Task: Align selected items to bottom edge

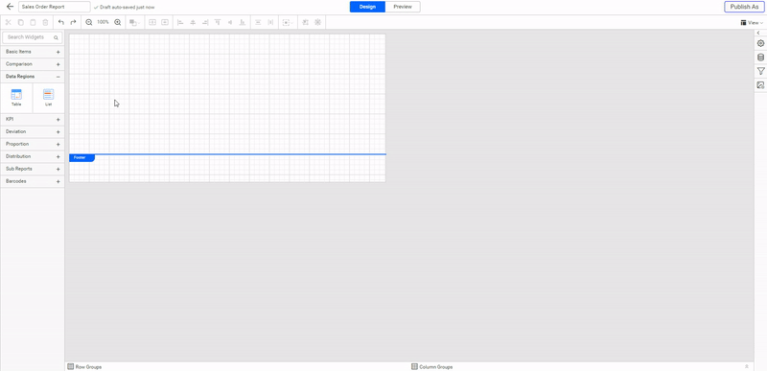Action: pos(243,22)
